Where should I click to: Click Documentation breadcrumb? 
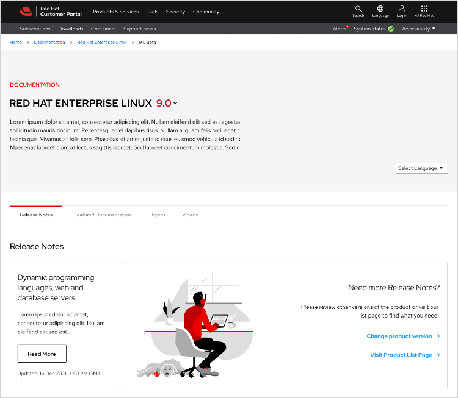49,42
